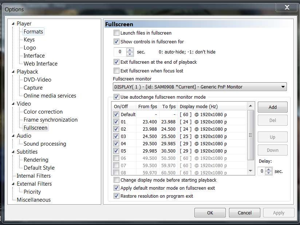Enable Launch files in fullscreen checkbox

pyautogui.click(x=117, y=33)
